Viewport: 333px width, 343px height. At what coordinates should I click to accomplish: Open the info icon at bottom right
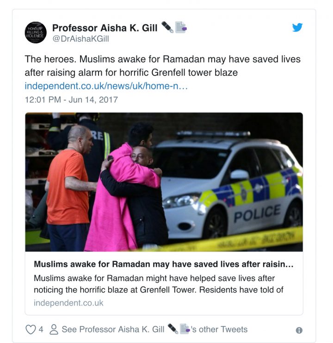tap(299, 330)
